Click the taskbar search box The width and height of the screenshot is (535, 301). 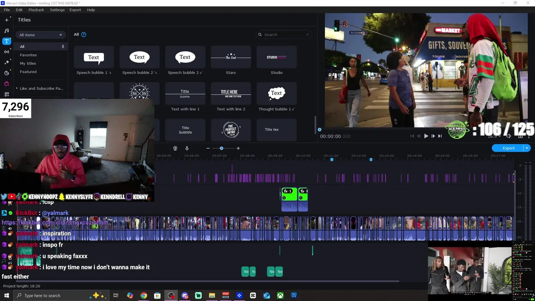click(x=61, y=296)
